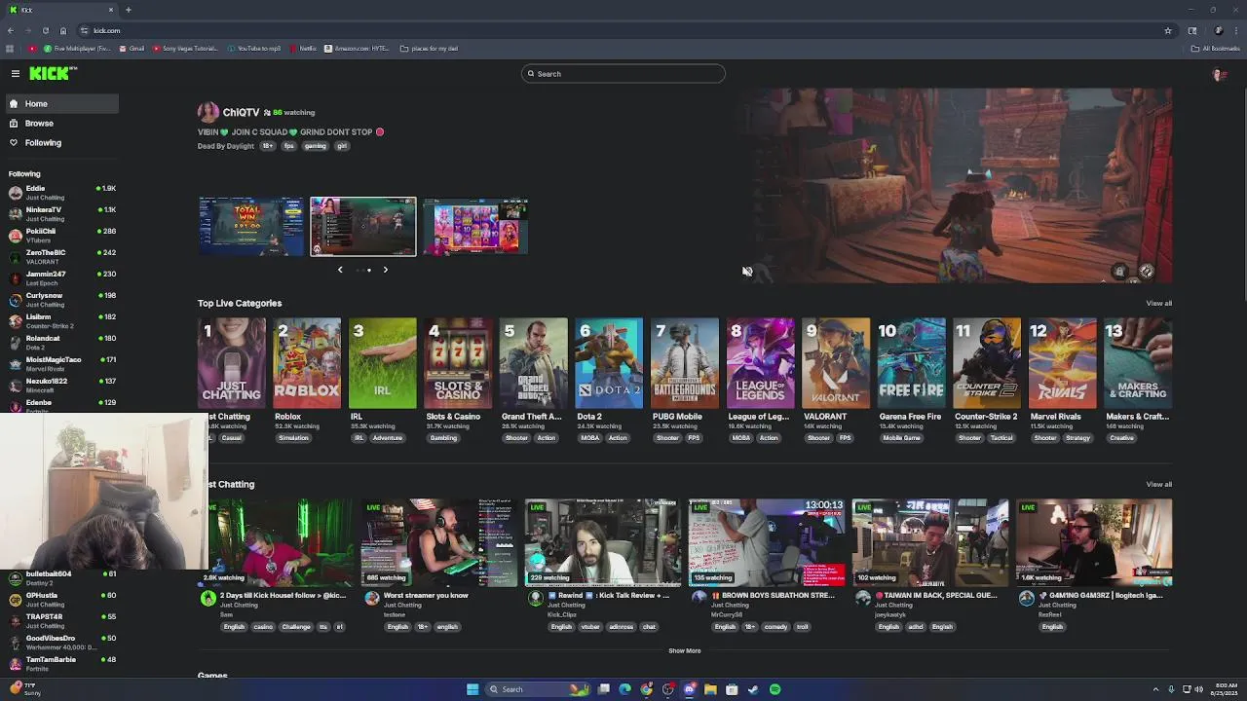The image size is (1247, 701).
Task: Open MoistMagicTaco in Following list
Action: point(60,363)
